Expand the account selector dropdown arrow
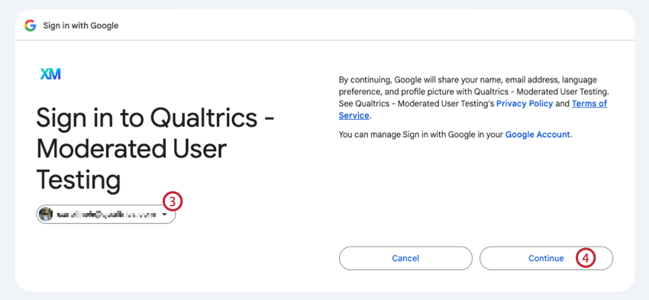 164,215
